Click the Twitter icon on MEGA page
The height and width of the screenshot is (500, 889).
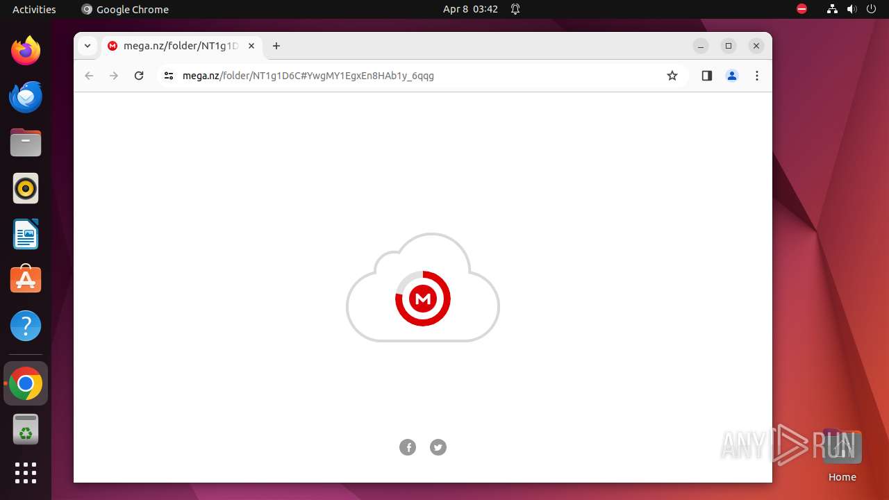(x=438, y=447)
